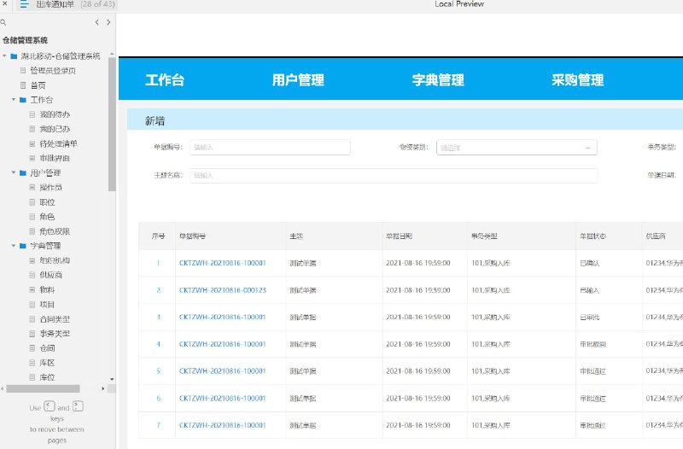This screenshot has width=683, height=449.
Task: Click sidebar scroll down arrow
Action: click(112, 379)
